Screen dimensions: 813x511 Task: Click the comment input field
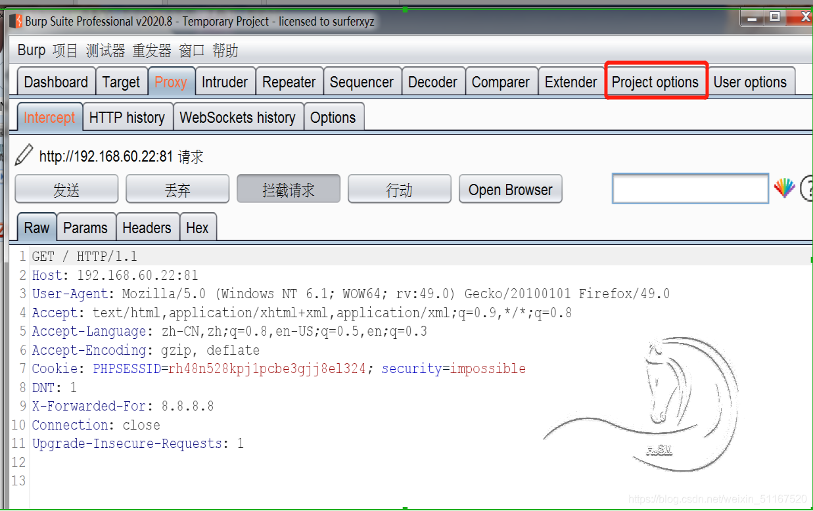pos(690,189)
